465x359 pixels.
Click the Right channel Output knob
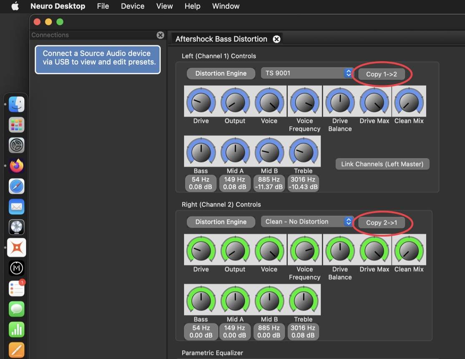235,250
